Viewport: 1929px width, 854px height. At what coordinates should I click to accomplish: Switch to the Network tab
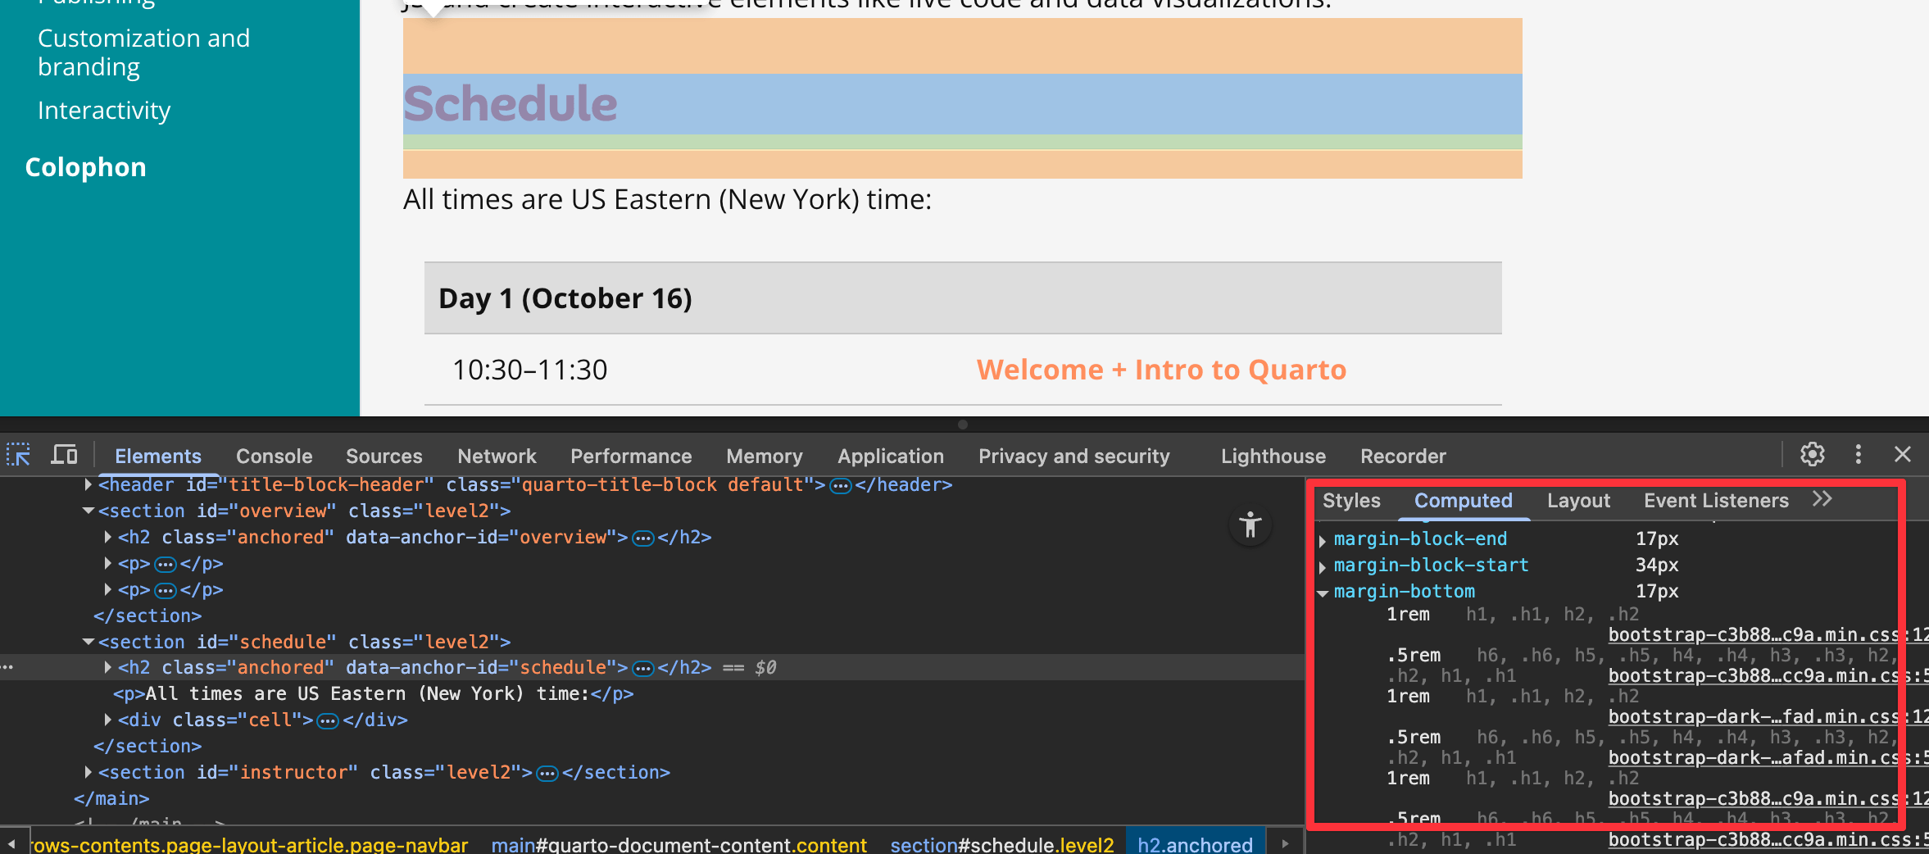[497, 456]
